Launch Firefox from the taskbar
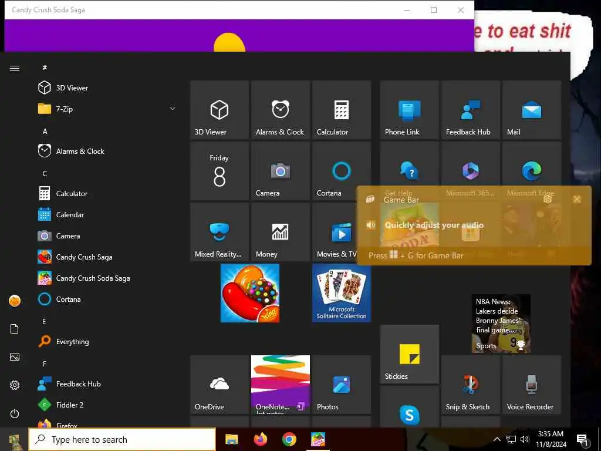 coord(261,439)
